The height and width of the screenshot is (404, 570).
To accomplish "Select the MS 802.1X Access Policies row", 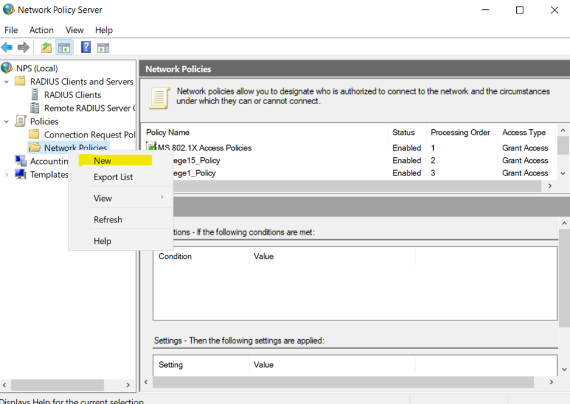I will click(350, 148).
